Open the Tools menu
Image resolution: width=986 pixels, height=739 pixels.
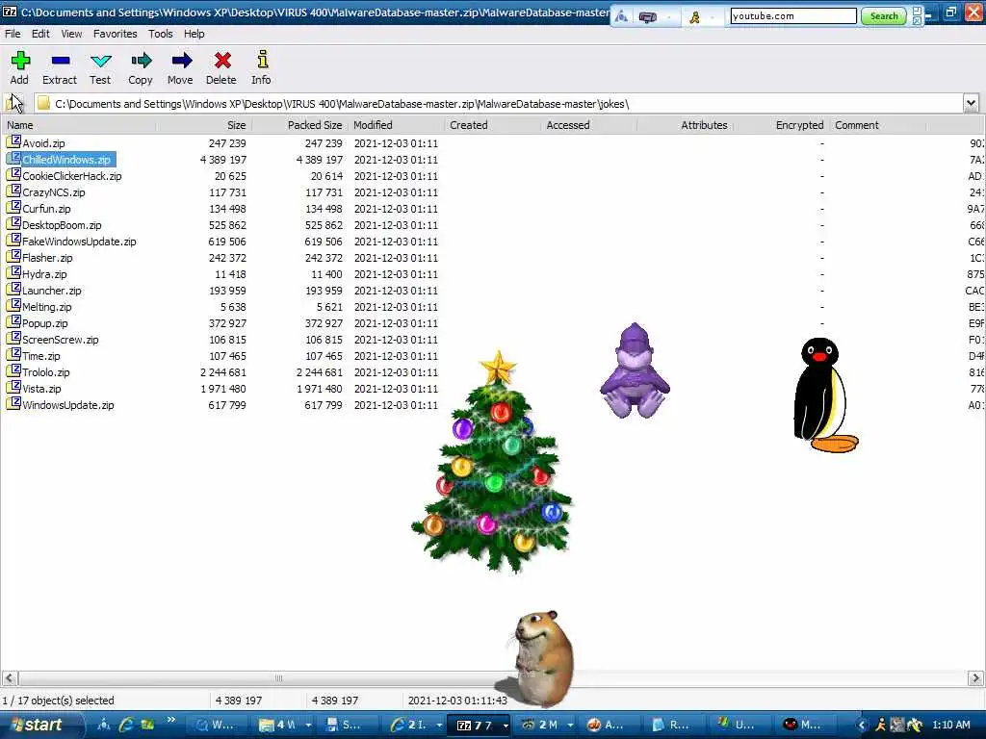tap(161, 34)
